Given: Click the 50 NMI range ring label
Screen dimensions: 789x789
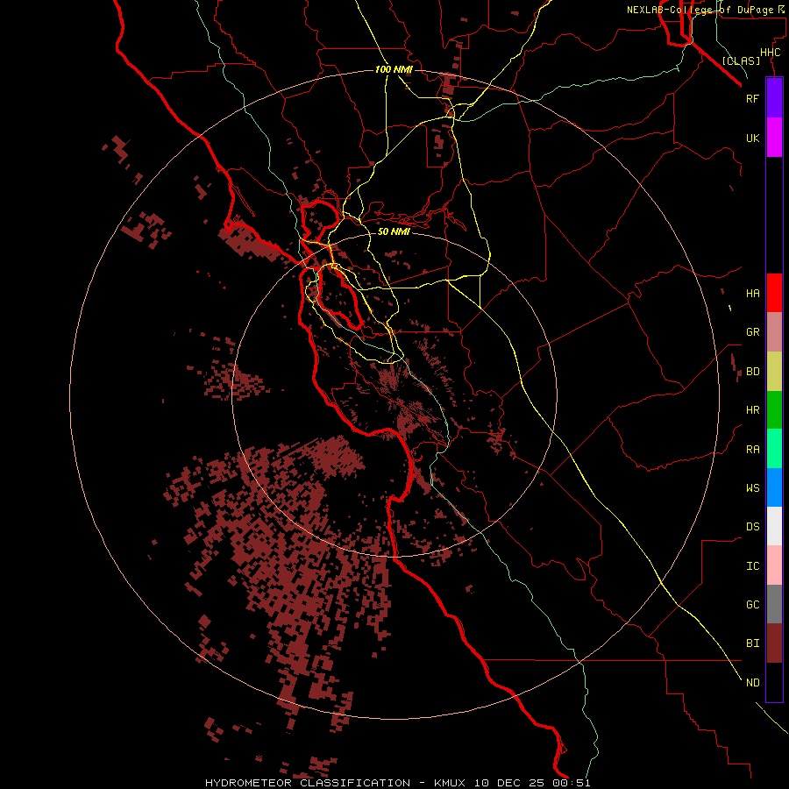Looking at the screenshot, I should tap(394, 231).
